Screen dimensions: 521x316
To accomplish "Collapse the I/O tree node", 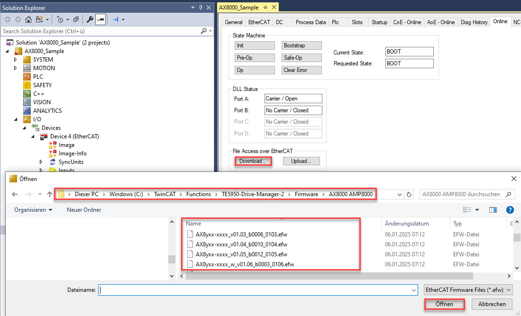I will [16, 119].
